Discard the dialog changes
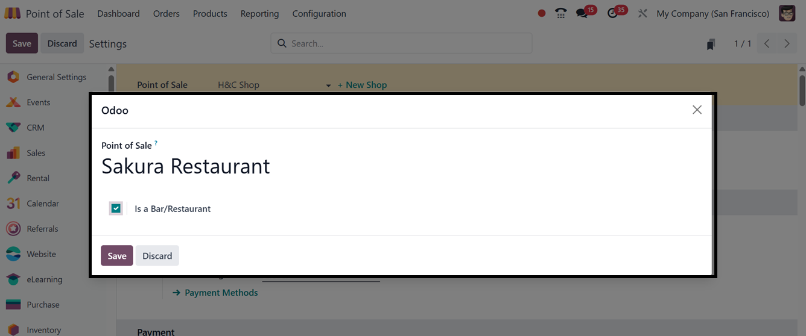 [x=157, y=256]
